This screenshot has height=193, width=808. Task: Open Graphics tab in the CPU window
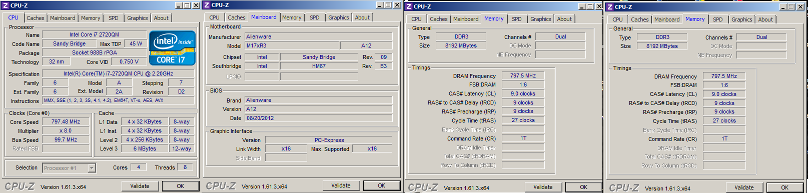coord(138,18)
